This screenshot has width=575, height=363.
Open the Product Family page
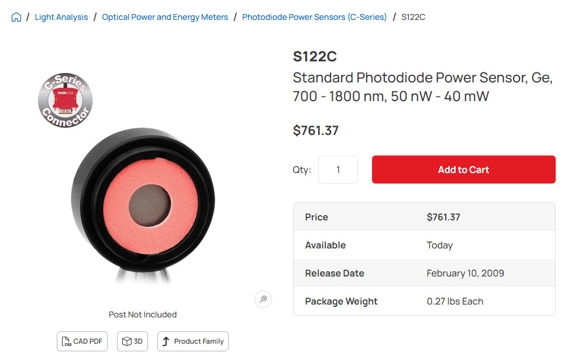192,341
